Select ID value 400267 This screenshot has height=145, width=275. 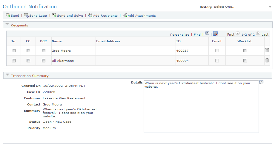182,51
